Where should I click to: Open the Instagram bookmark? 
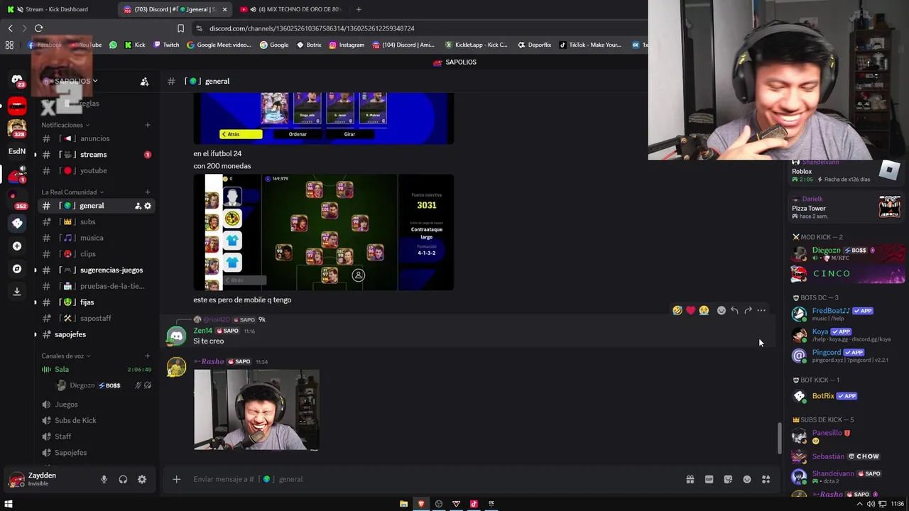347,45
